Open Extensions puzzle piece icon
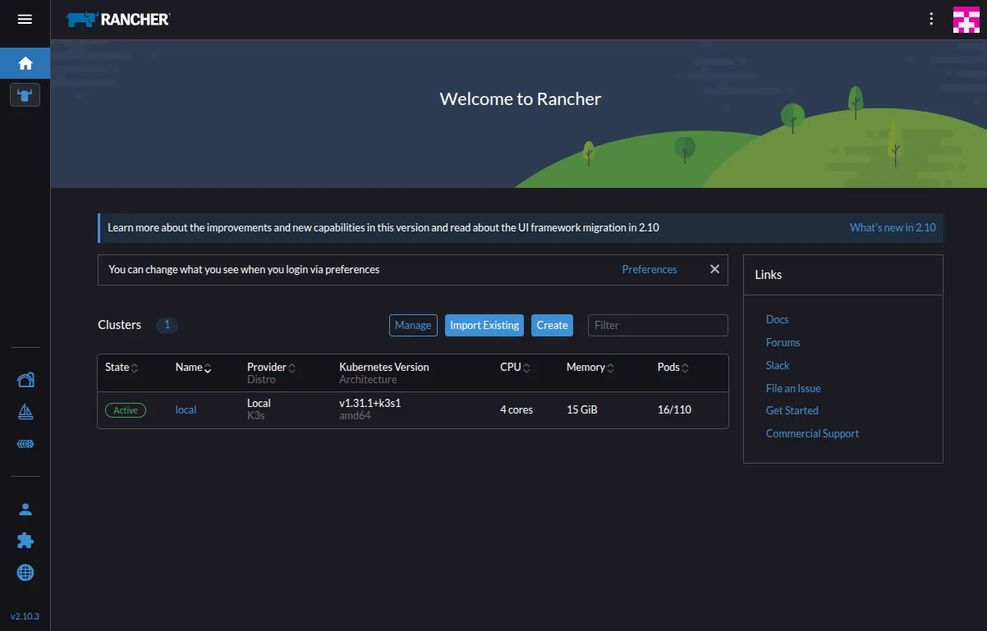This screenshot has height=631, width=987. coord(25,541)
